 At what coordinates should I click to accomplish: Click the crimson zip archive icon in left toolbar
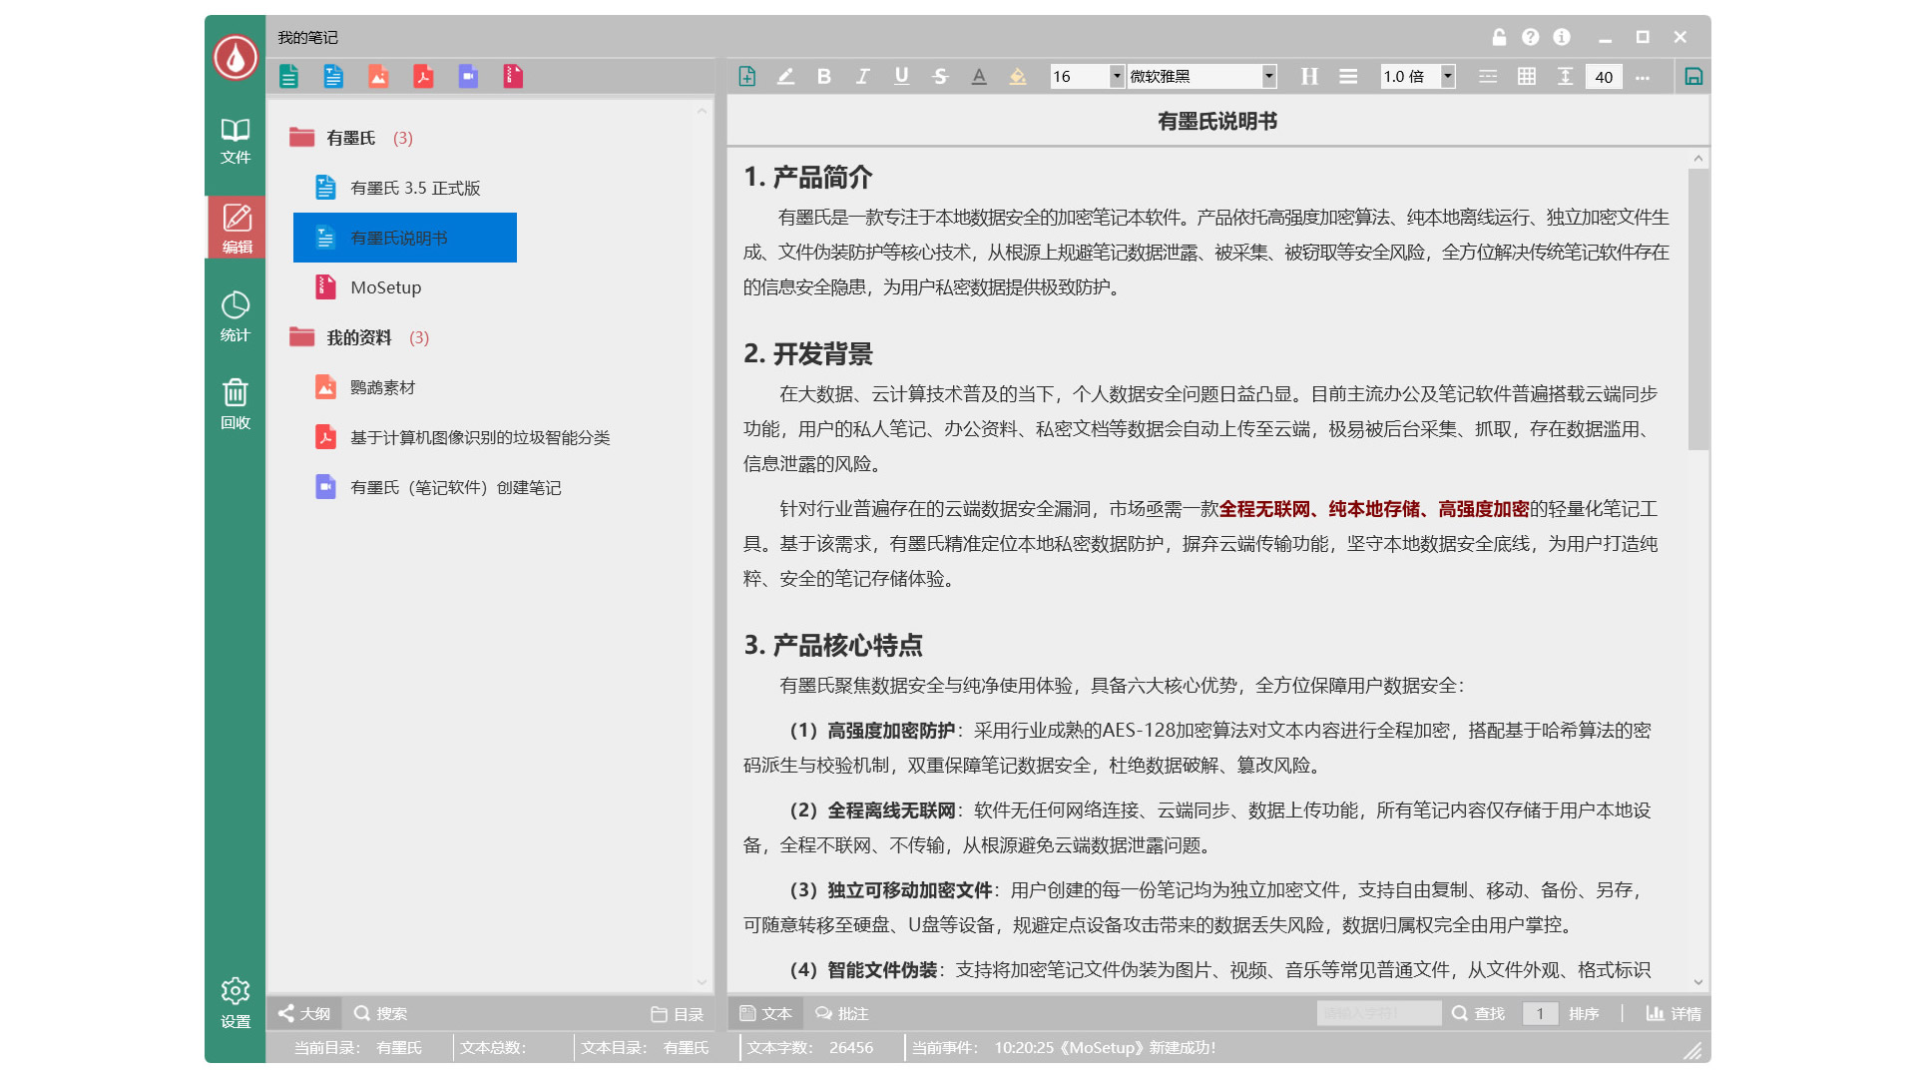coord(513,77)
